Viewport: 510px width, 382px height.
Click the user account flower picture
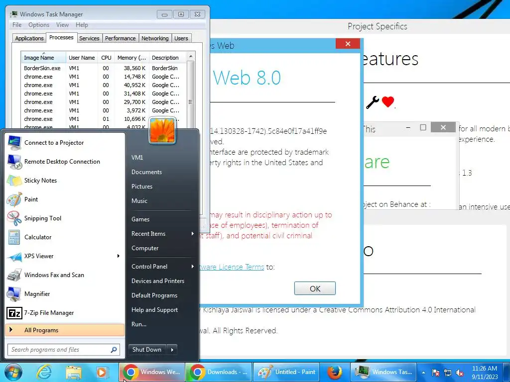[x=162, y=130]
